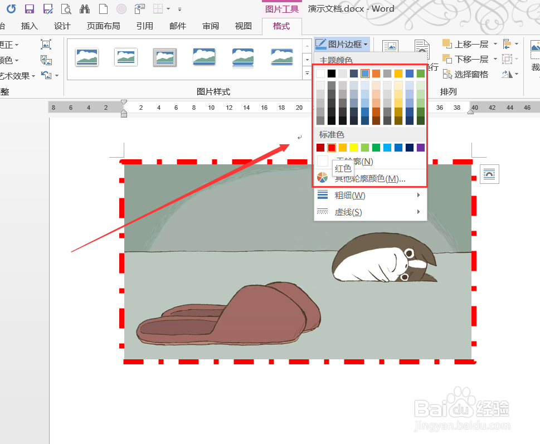The width and height of the screenshot is (540, 444).
Task: Select the 格式 Format tab
Action: click(x=281, y=26)
